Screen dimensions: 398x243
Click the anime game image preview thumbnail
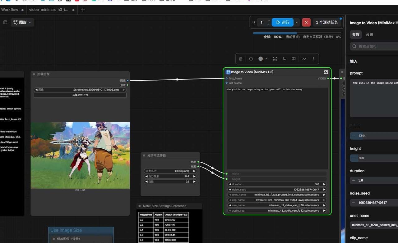point(80,155)
